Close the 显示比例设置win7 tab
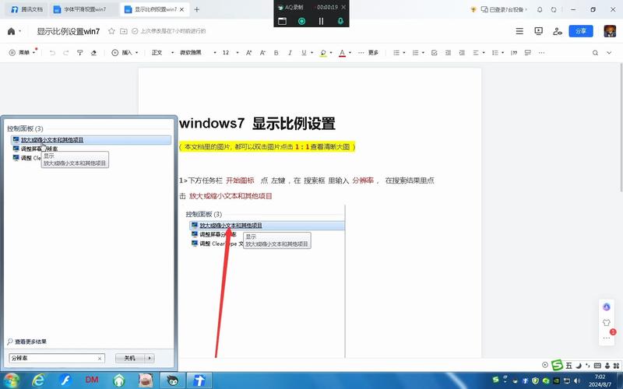The height and width of the screenshot is (389, 623). (182, 9)
